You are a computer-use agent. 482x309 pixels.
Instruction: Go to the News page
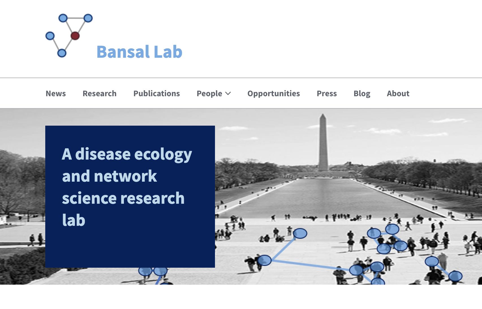tap(56, 93)
